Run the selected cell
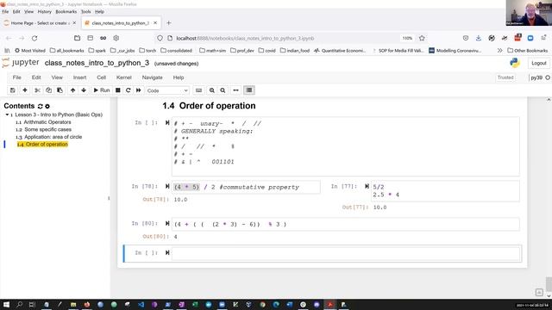The image size is (552, 310). [102, 90]
